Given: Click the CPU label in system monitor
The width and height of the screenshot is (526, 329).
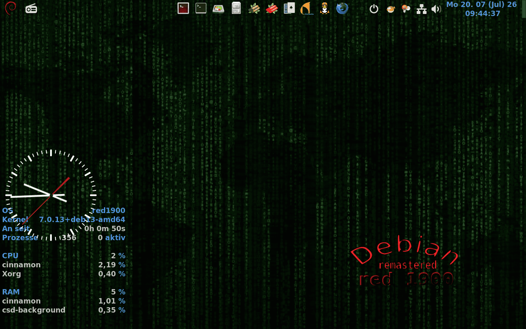Looking at the screenshot, I should tap(10, 256).
